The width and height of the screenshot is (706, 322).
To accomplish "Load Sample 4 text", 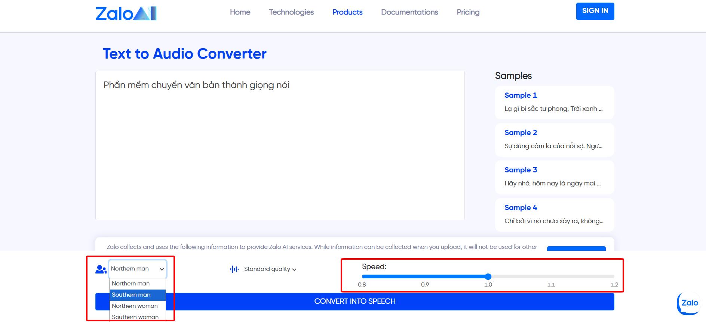I will pos(555,215).
